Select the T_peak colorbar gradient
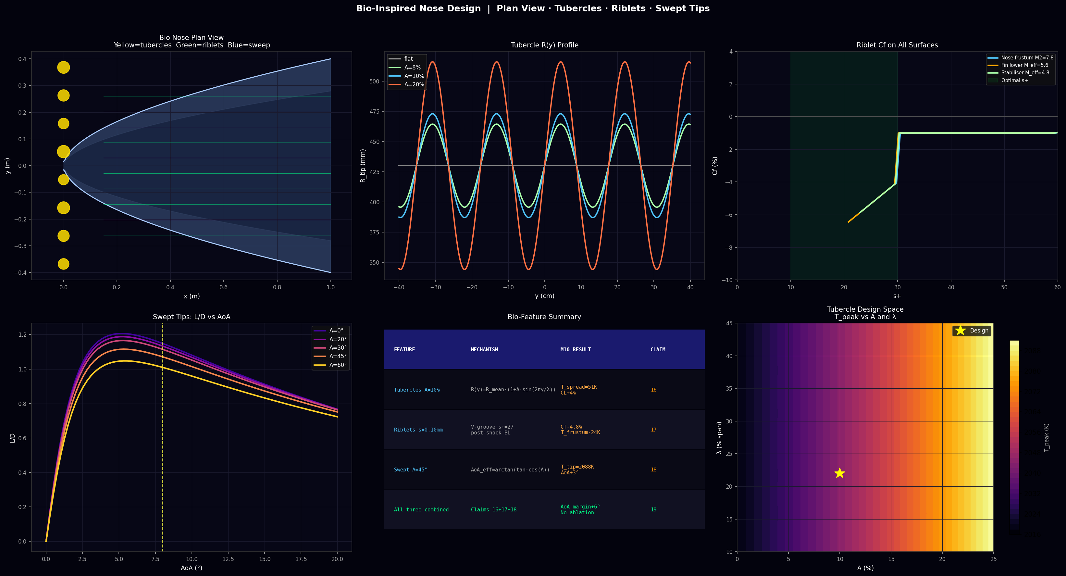1066x576 pixels. pos(1014,438)
